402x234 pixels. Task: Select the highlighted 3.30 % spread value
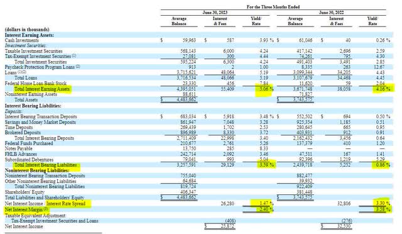383,203
